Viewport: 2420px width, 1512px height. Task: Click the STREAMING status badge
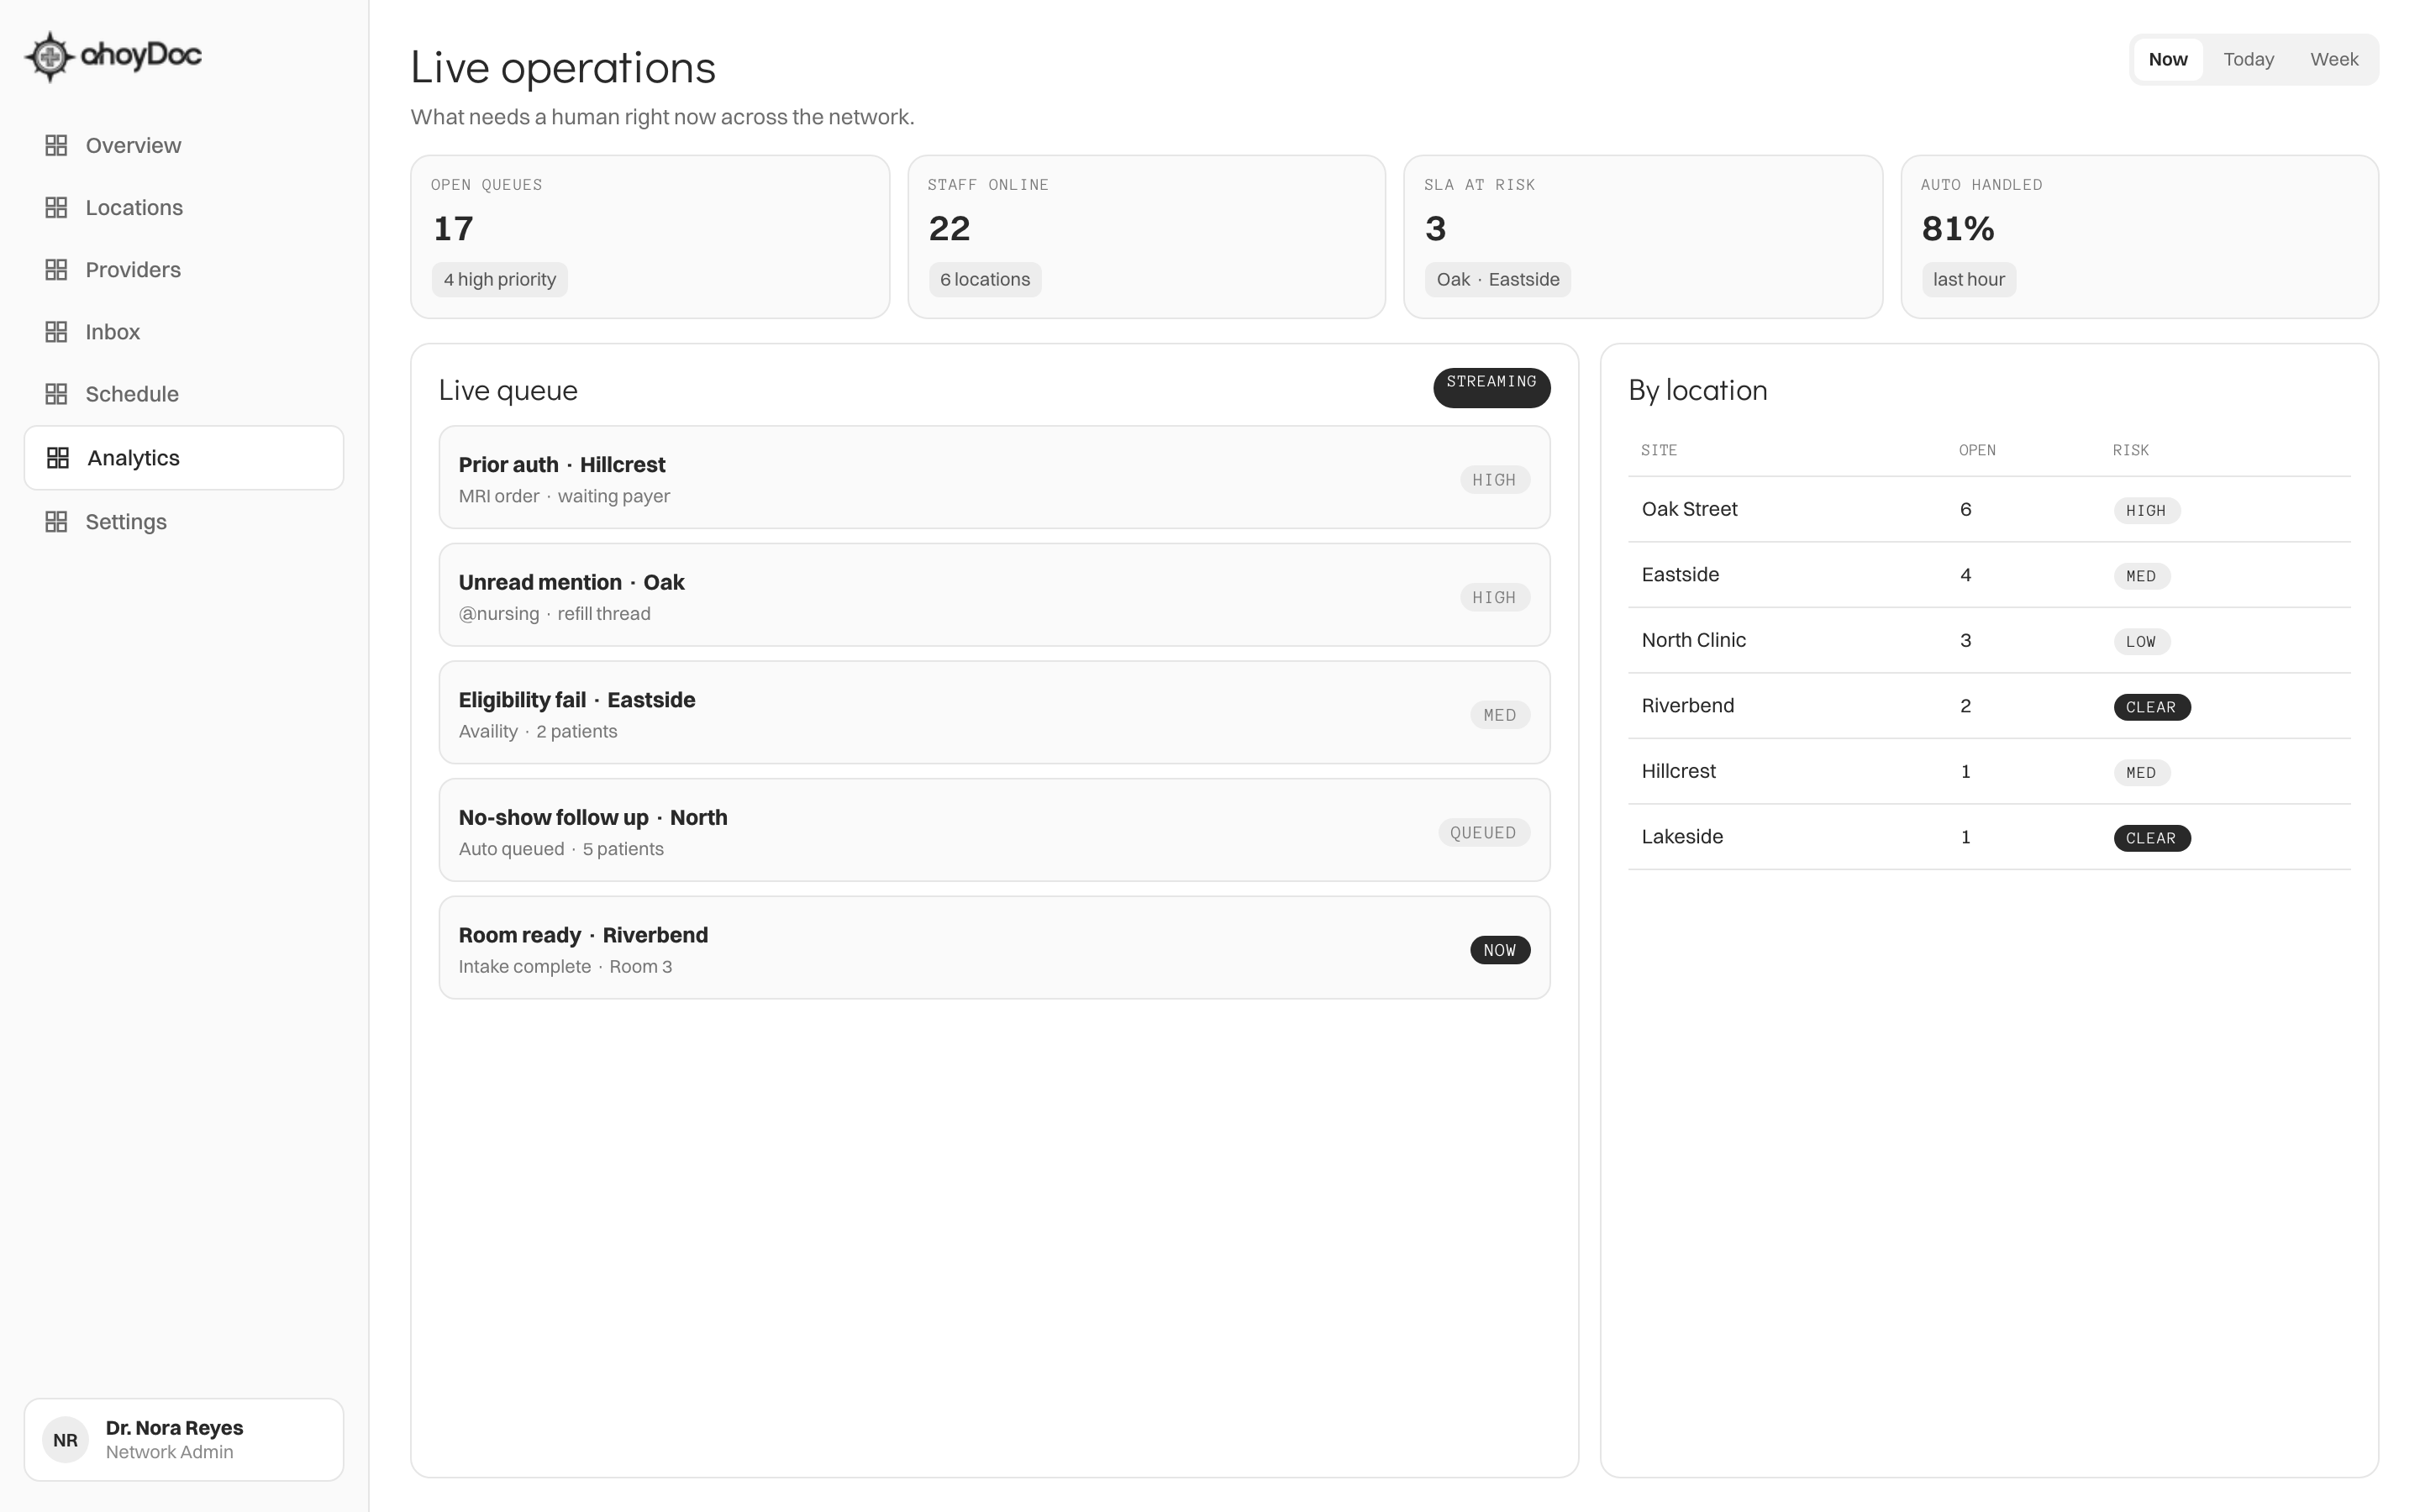1491,388
